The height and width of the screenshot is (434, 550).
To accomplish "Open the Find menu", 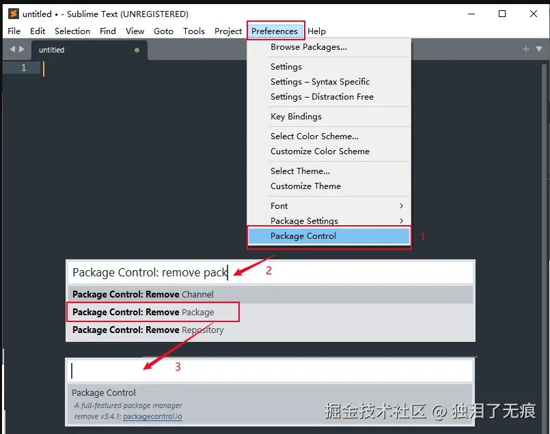I will 108,31.
